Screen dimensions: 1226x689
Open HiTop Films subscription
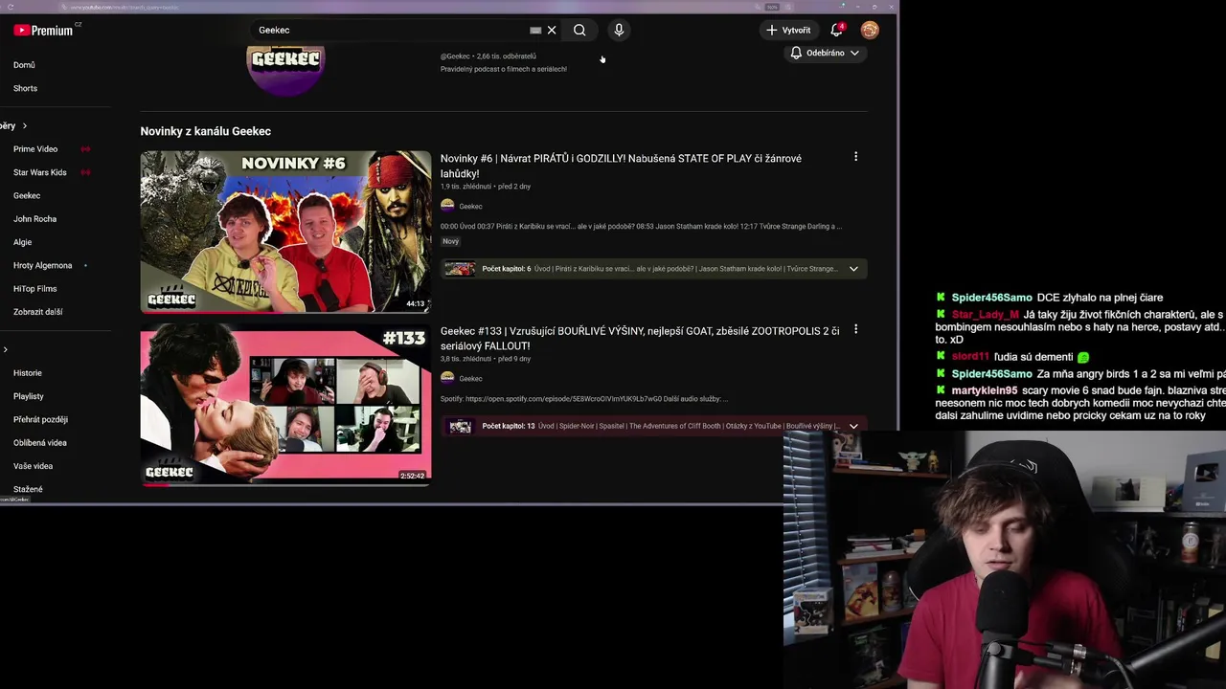pos(34,288)
